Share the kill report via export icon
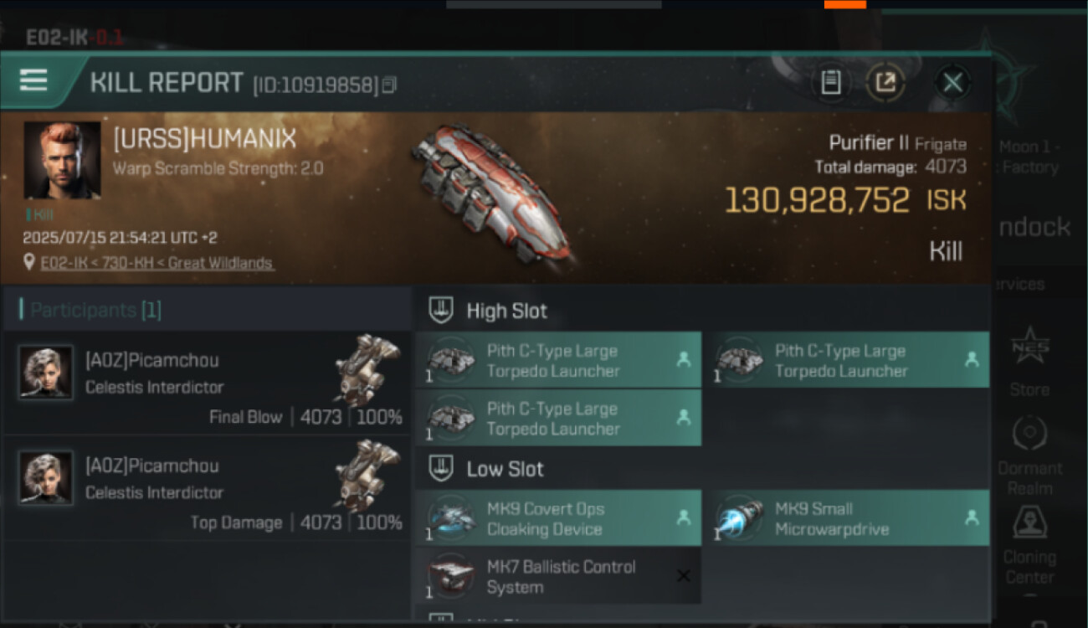This screenshot has height=628, width=1088. coord(885,82)
